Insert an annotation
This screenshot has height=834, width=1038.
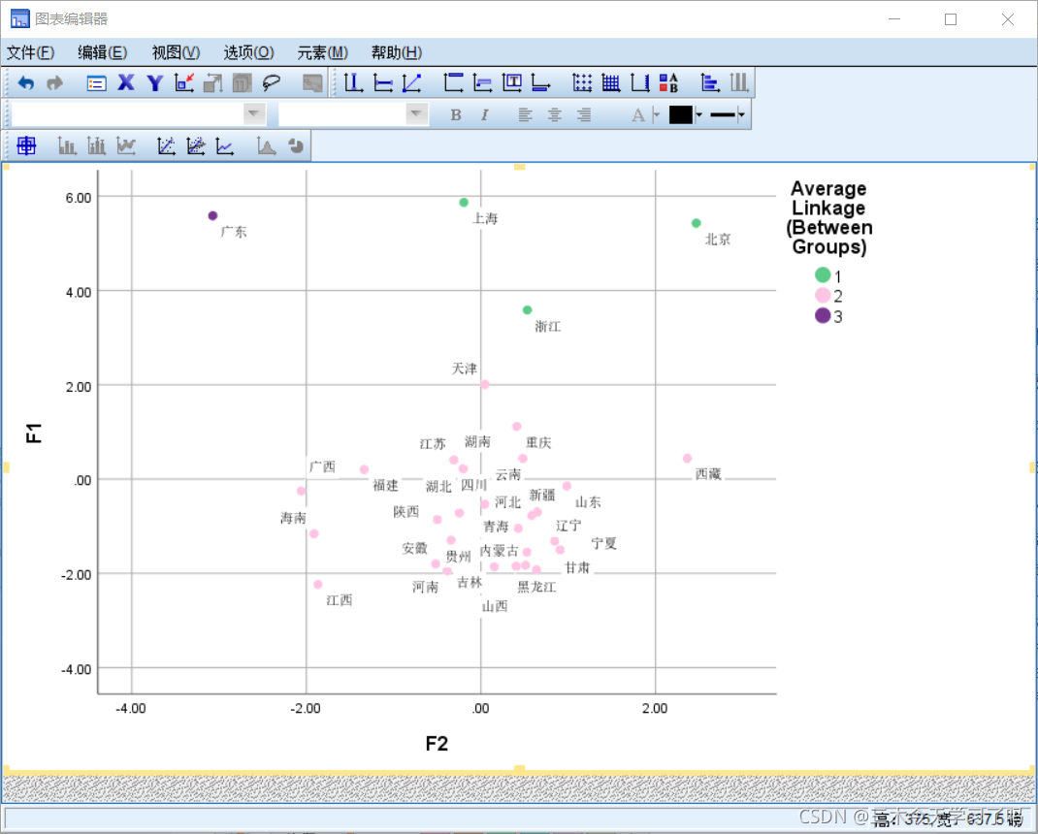482,82
